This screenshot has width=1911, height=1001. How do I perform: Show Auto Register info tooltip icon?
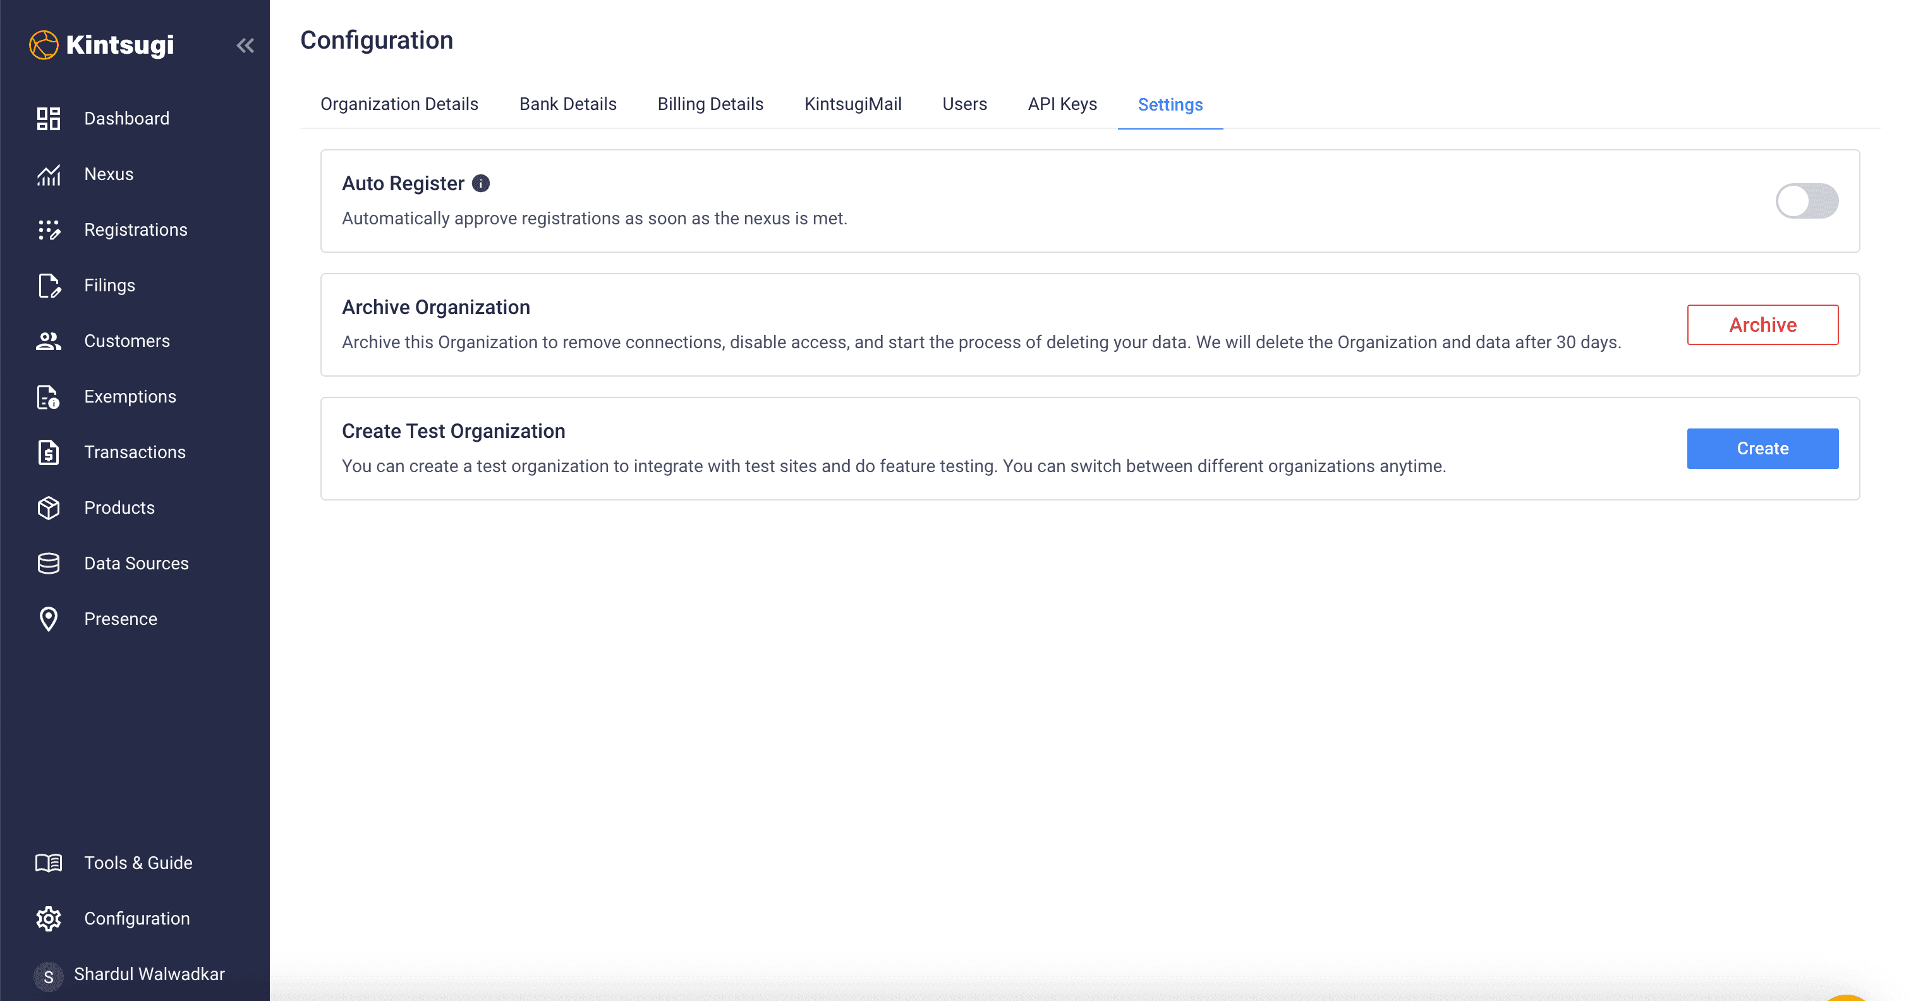(x=481, y=183)
